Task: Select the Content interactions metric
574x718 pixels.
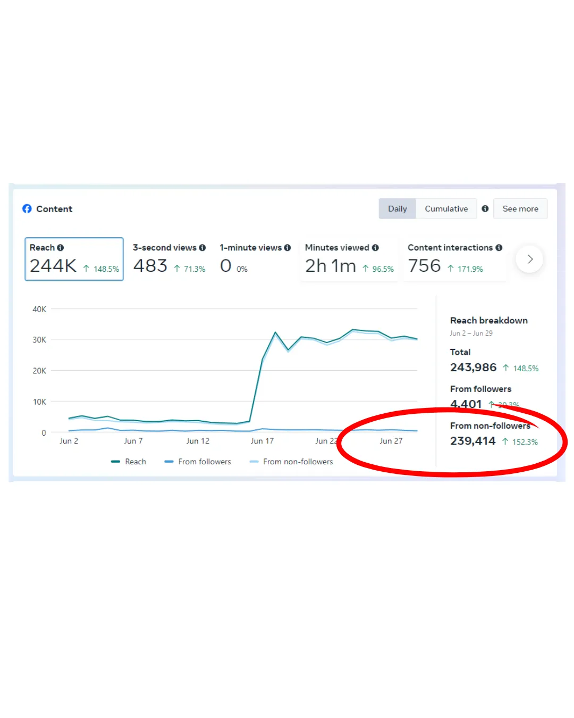Action: (x=454, y=259)
